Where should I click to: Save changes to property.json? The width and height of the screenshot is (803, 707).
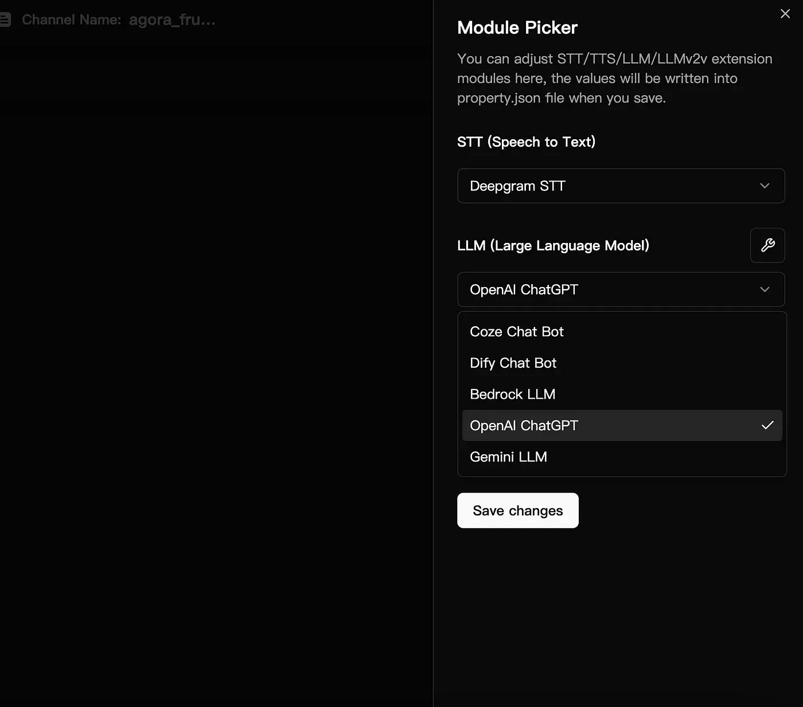[518, 510]
